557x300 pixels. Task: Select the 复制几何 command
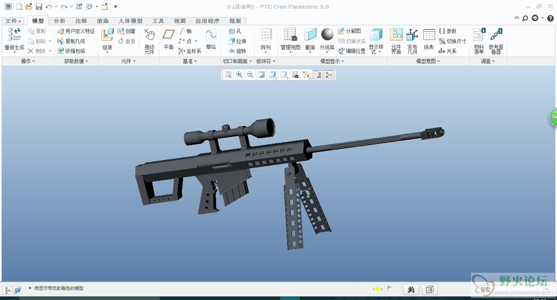pos(71,41)
